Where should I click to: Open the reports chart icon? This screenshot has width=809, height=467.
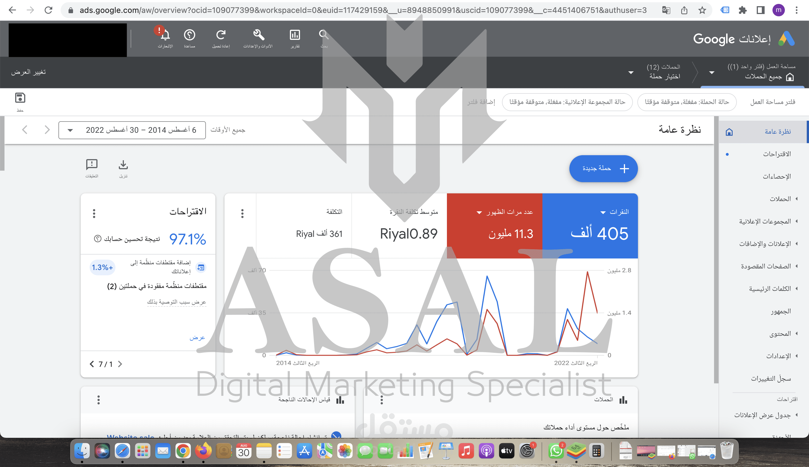[x=295, y=35]
